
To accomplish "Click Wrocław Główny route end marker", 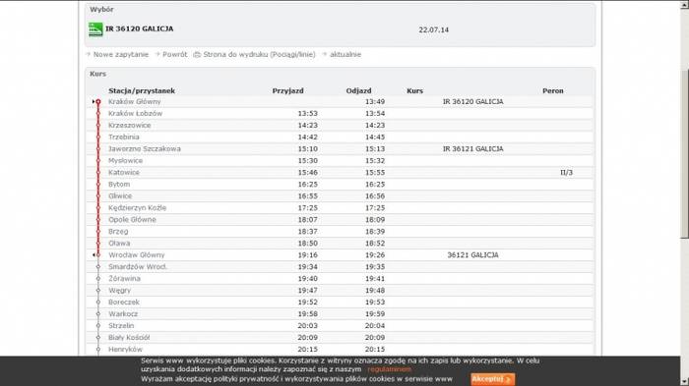I will 98,254.
